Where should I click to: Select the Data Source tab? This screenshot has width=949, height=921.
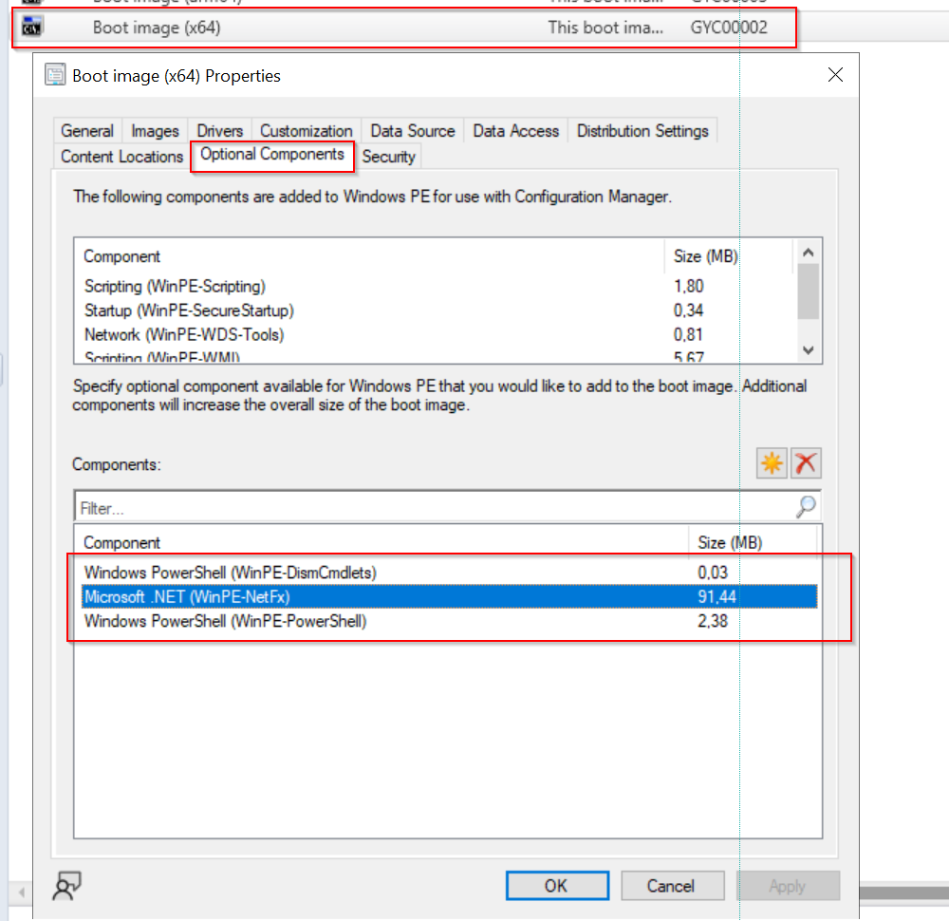pyautogui.click(x=413, y=131)
